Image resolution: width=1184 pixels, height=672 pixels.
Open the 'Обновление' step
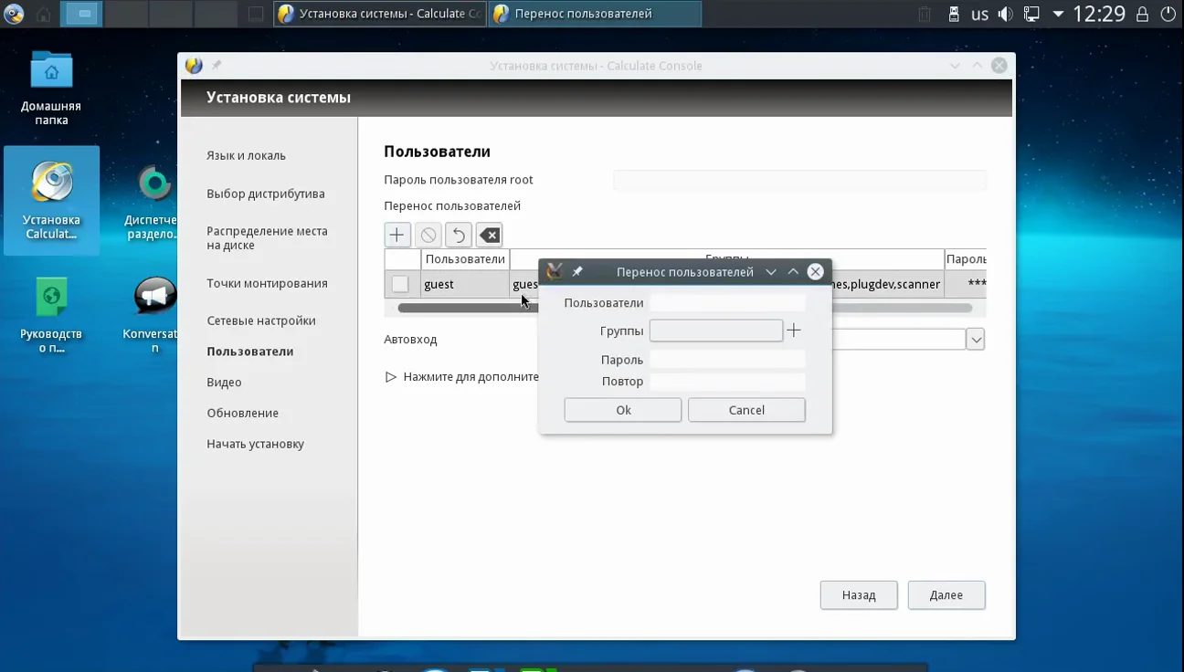pyautogui.click(x=242, y=413)
